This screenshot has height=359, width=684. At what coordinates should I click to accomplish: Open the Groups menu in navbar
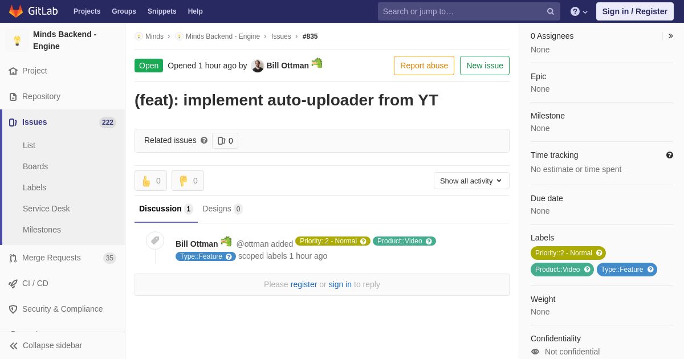(x=124, y=11)
